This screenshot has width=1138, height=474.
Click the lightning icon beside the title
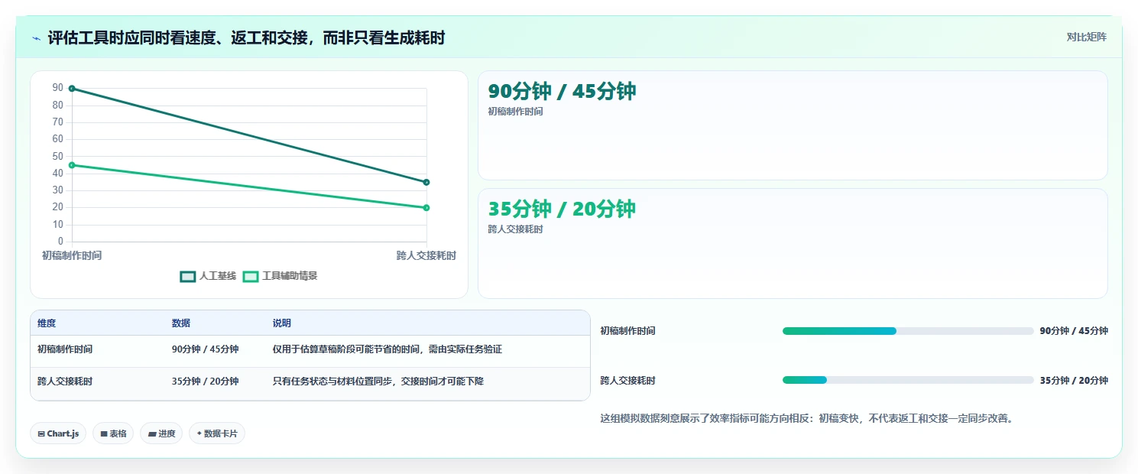click(37, 38)
